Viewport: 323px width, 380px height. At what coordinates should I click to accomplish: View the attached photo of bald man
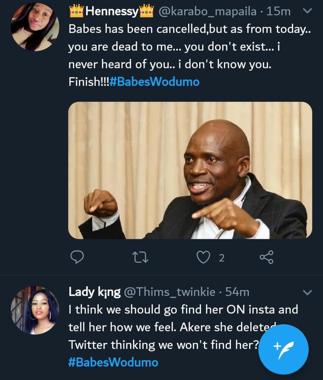[x=190, y=170]
